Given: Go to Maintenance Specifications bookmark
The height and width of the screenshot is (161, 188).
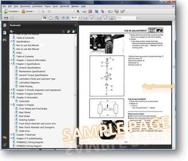Looking at the screenshot, I should [x=32, y=71].
